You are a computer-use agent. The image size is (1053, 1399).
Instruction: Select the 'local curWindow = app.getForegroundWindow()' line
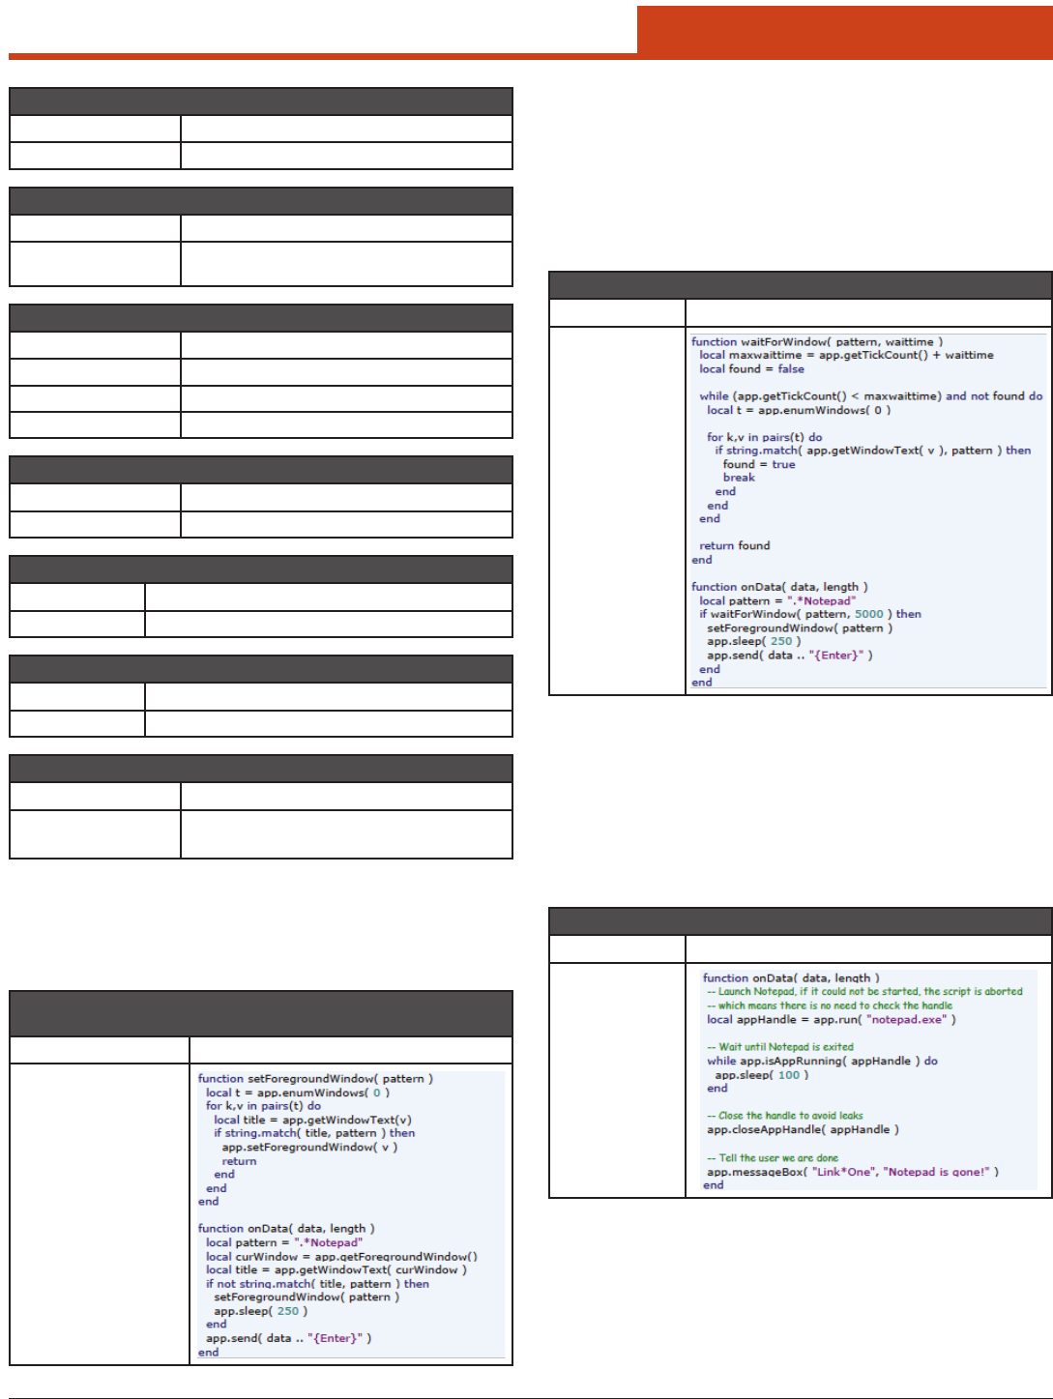(341, 1257)
